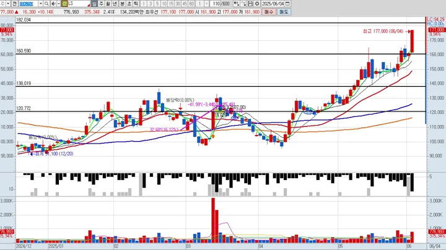Click the 2024/12 date axis label

pos(24,246)
